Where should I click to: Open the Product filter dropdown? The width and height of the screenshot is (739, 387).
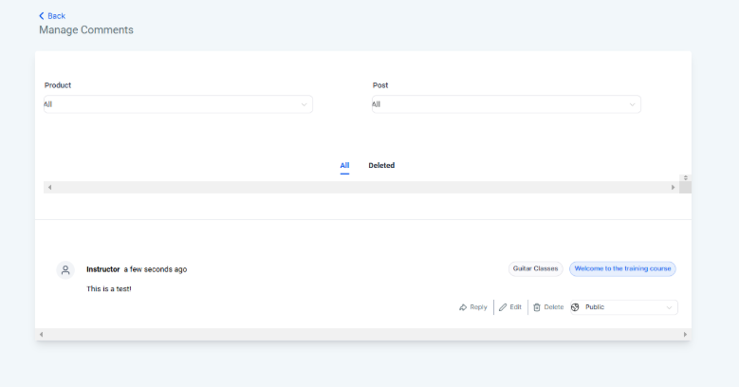click(x=177, y=104)
